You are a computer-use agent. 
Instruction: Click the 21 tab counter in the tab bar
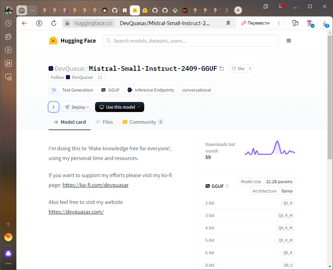tap(22, 10)
